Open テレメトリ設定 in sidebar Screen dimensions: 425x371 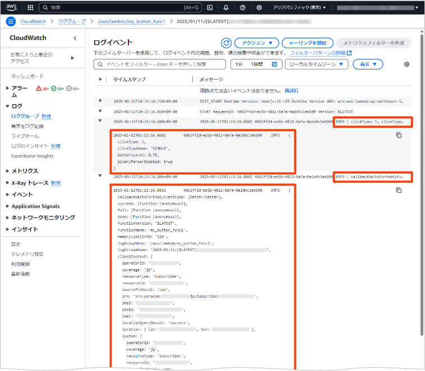(x=27, y=254)
